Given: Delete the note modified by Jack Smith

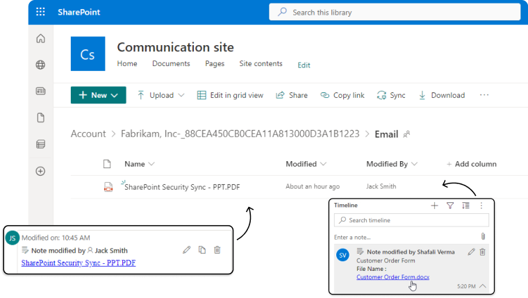Looking at the screenshot, I should 217,250.
